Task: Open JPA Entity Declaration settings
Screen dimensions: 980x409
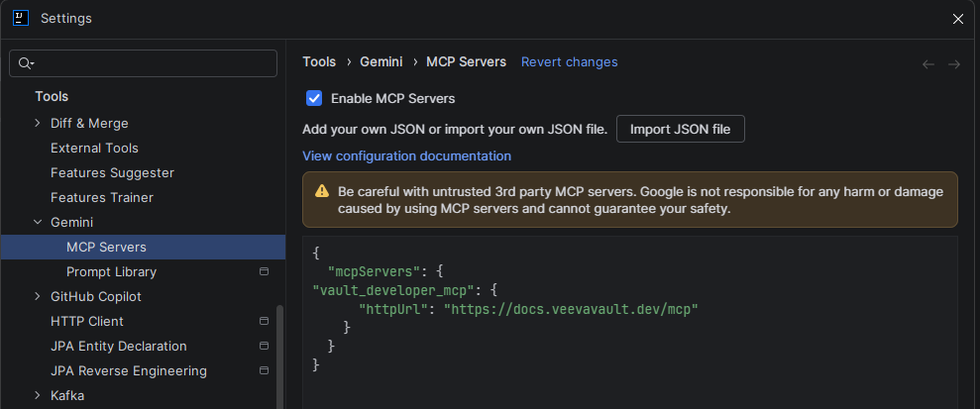Action: click(119, 346)
